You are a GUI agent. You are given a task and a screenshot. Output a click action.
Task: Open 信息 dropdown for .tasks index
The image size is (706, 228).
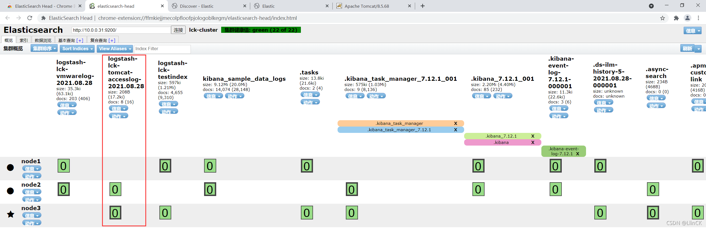[310, 94]
